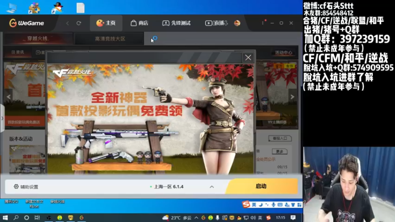Open the green 360 browser taskbar icon

[x=60, y=218]
